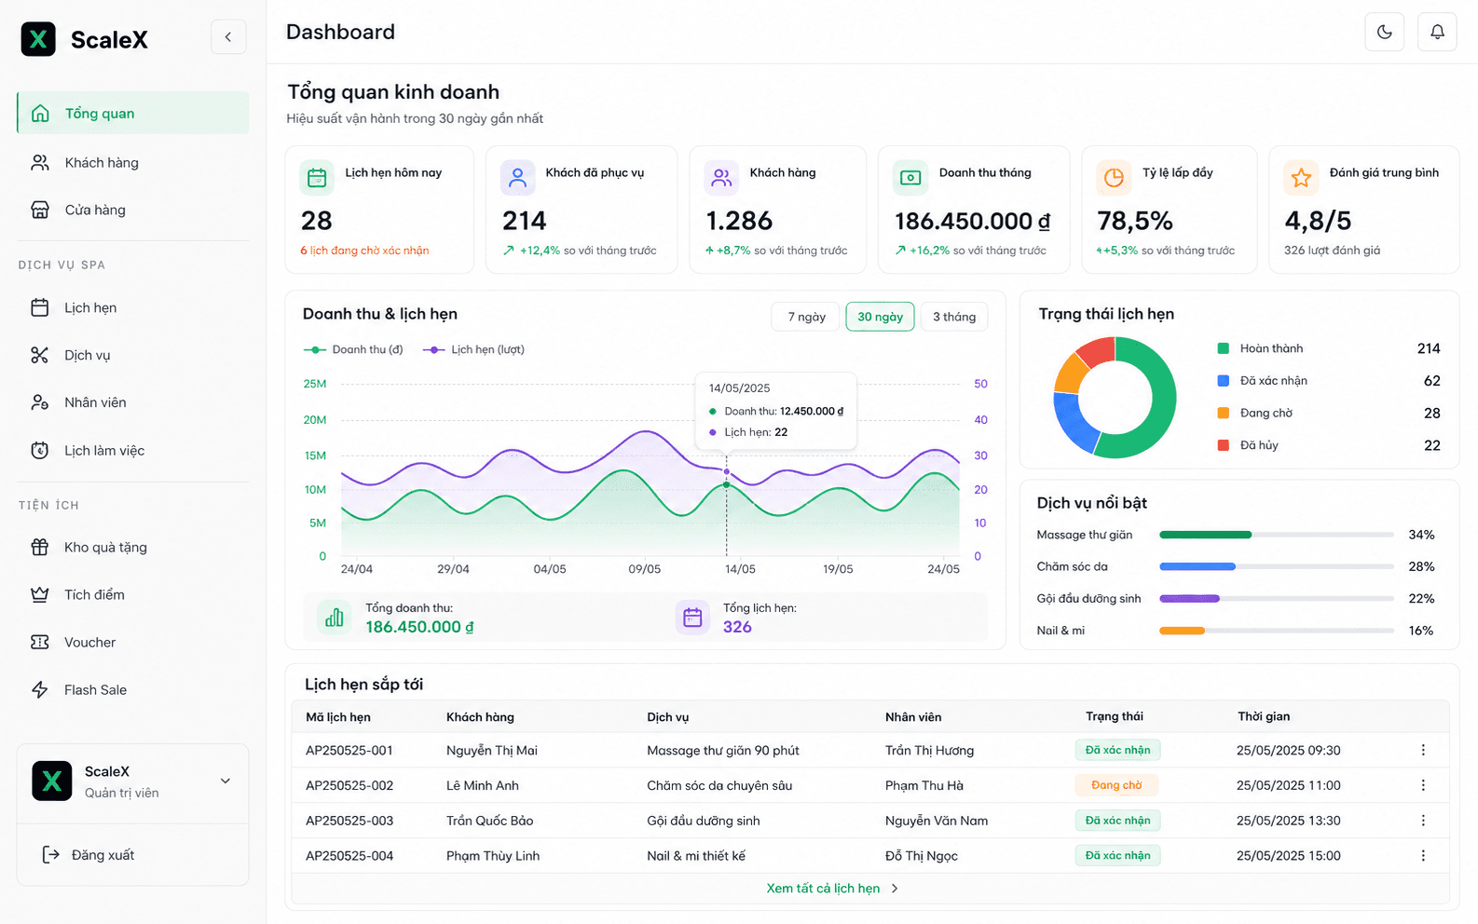This screenshot has height=924, width=1478.
Task: Click the person icon on Khách đã phục vụ card
Action: (x=518, y=178)
